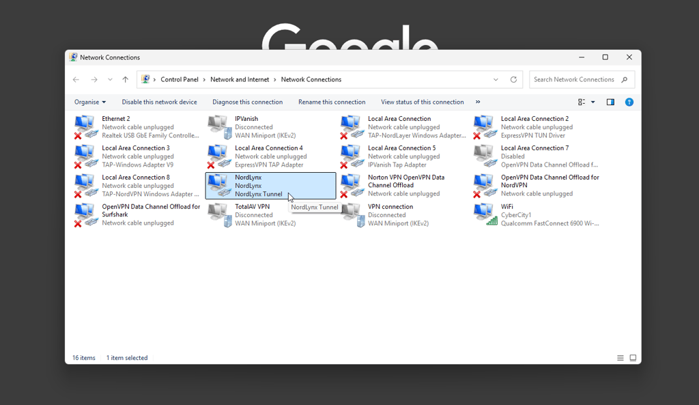Click the search magnifier icon
The height and width of the screenshot is (405, 699).
coord(624,79)
